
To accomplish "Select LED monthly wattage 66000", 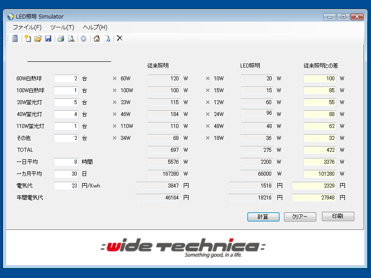I will pos(257,174).
